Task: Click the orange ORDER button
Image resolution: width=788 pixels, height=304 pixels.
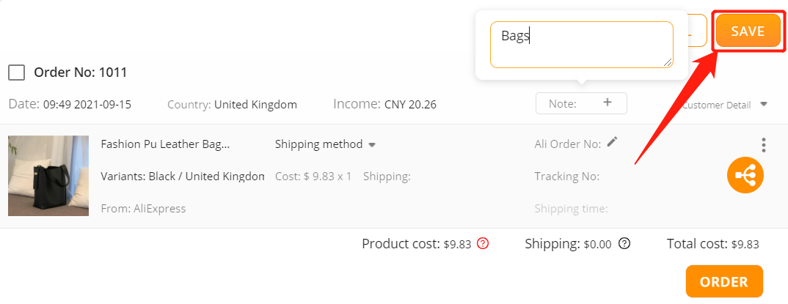Action: [x=724, y=281]
